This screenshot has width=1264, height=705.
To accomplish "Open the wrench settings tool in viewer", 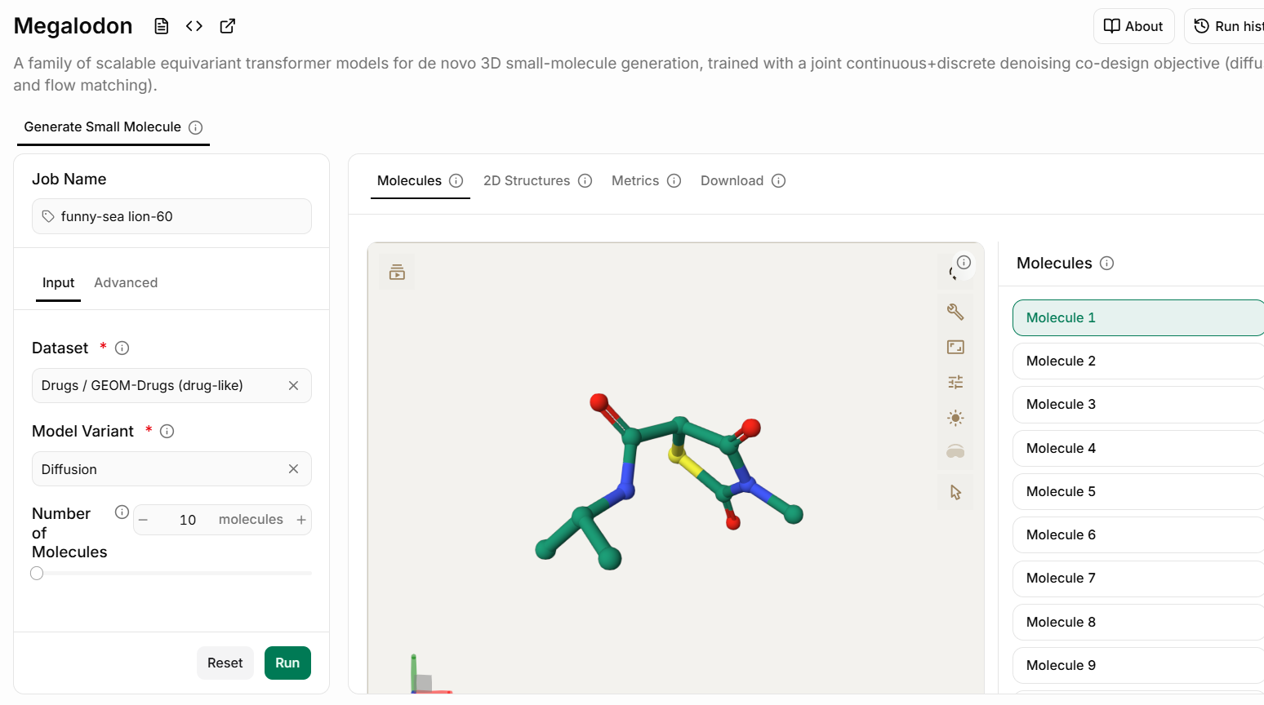I will pyautogui.click(x=955, y=312).
